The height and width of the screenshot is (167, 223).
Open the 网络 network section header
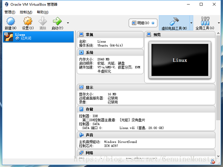(x=146, y=153)
